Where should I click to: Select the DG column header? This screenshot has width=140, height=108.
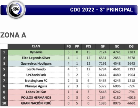click(x=131, y=47)
